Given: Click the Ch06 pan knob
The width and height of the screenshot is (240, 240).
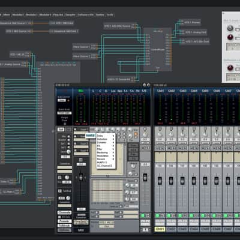Looking at the screenshot, I should 217,134.
